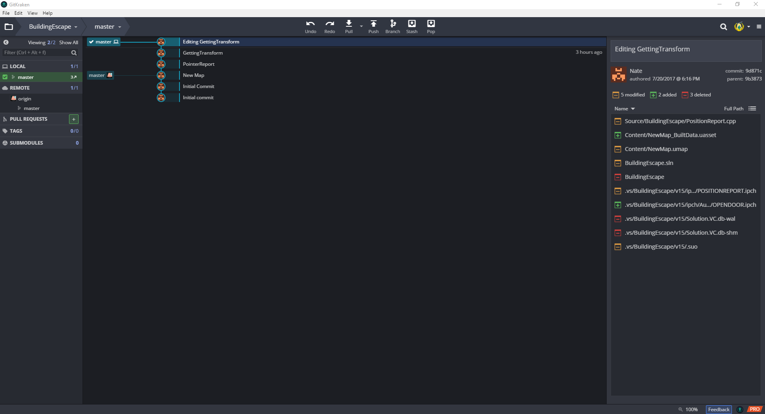Click the GitKraken logo in the status bar
765x414 pixels.
[740, 409]
